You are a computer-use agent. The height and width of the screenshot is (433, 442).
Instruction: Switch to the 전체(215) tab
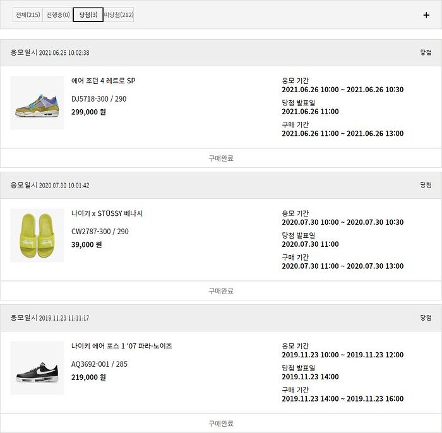coord(27,15)
